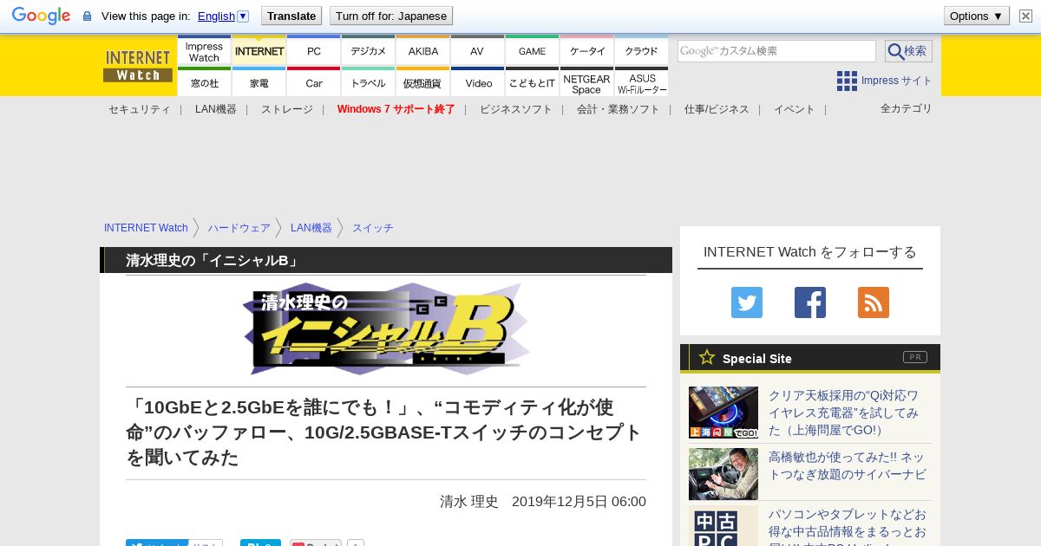Open the NETGEAR Space tab
This screenshot has height=546, width=1041.
point(586,82)
